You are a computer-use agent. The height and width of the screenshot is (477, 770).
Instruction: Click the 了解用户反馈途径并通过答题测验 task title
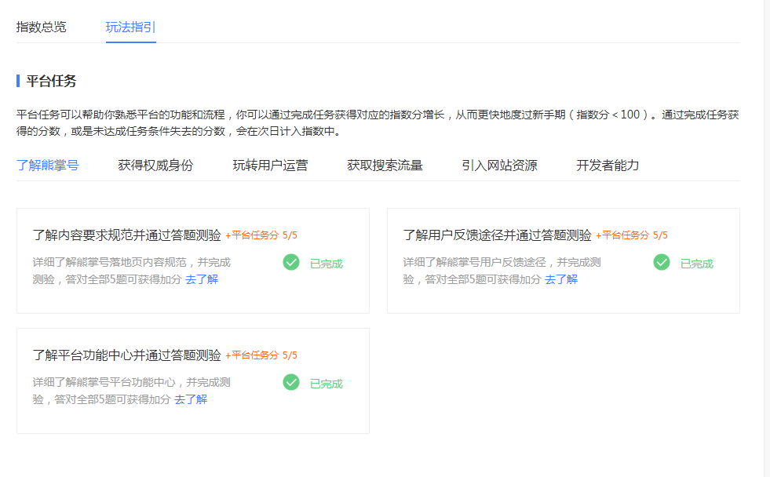click(497, 235)
